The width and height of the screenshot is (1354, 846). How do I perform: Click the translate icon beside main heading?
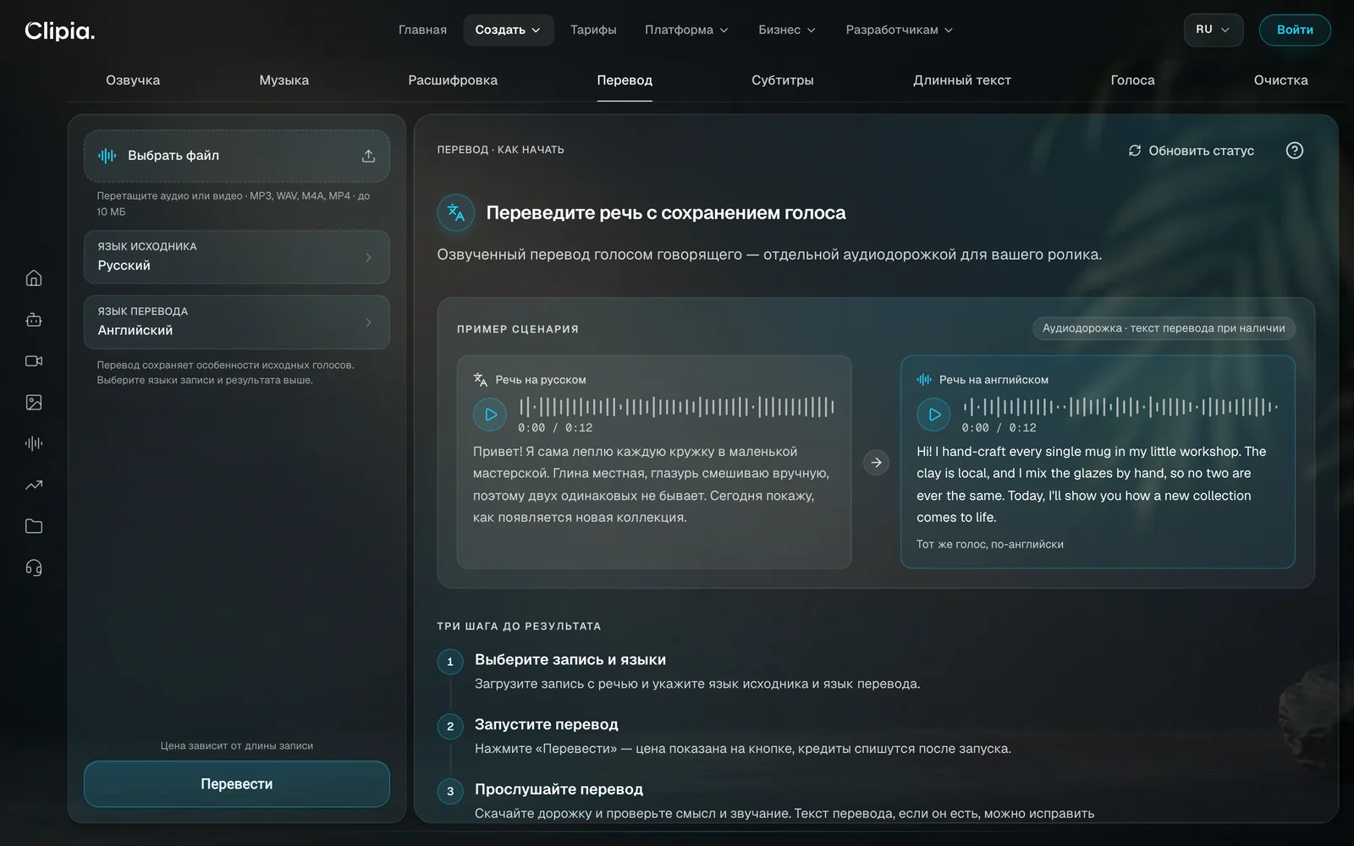tap(455, 212)
